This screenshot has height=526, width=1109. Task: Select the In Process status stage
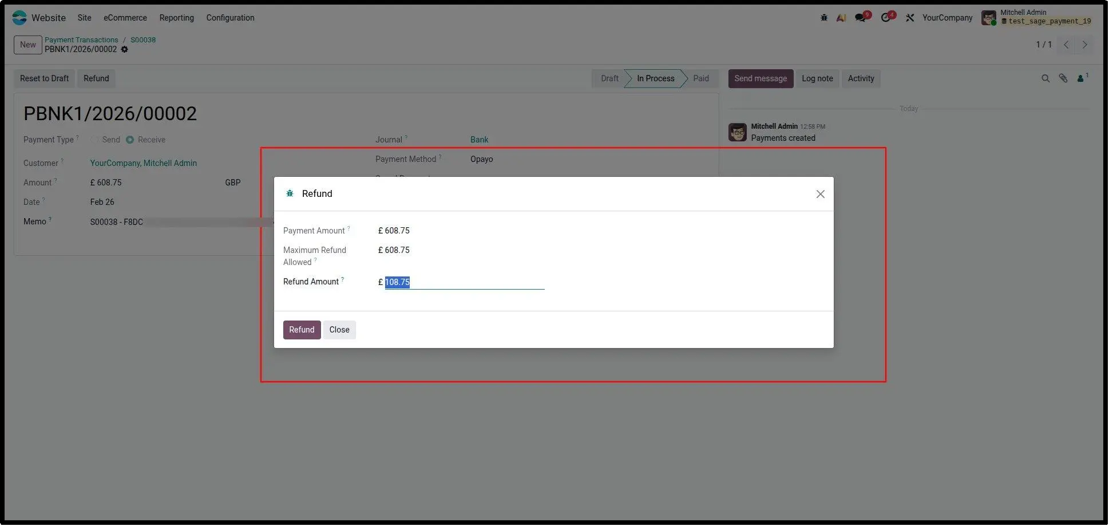point(656,78)
